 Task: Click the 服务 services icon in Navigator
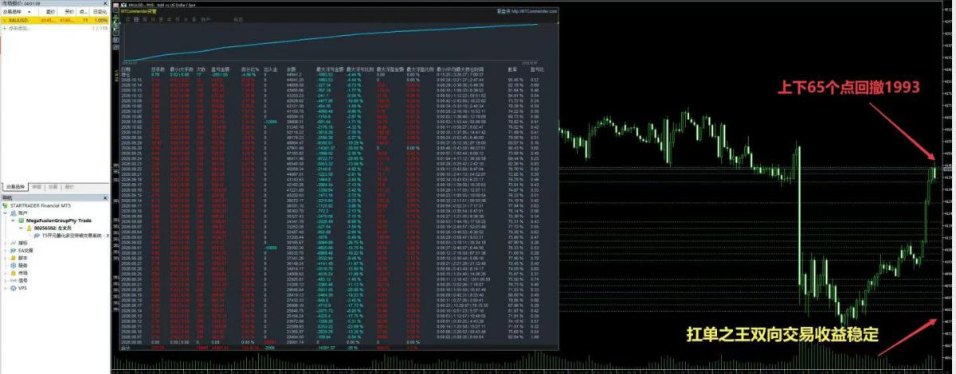(14, 265)
